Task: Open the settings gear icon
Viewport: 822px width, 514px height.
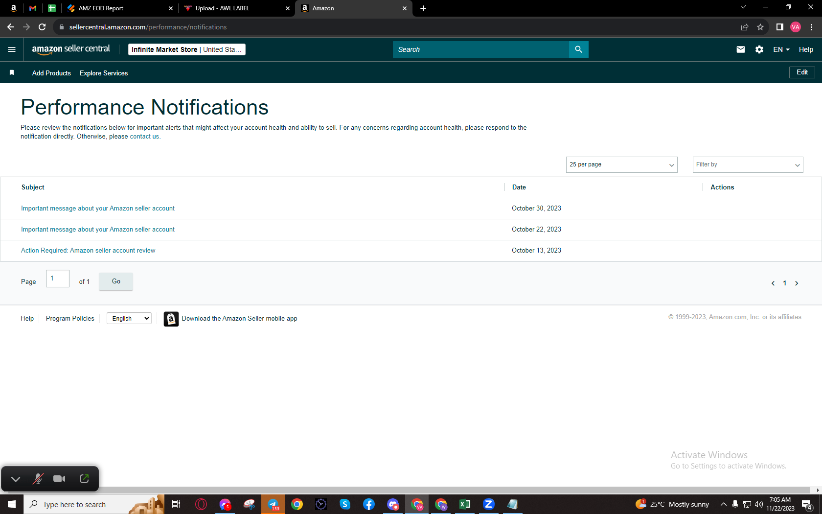Action: tap(759, 49)
